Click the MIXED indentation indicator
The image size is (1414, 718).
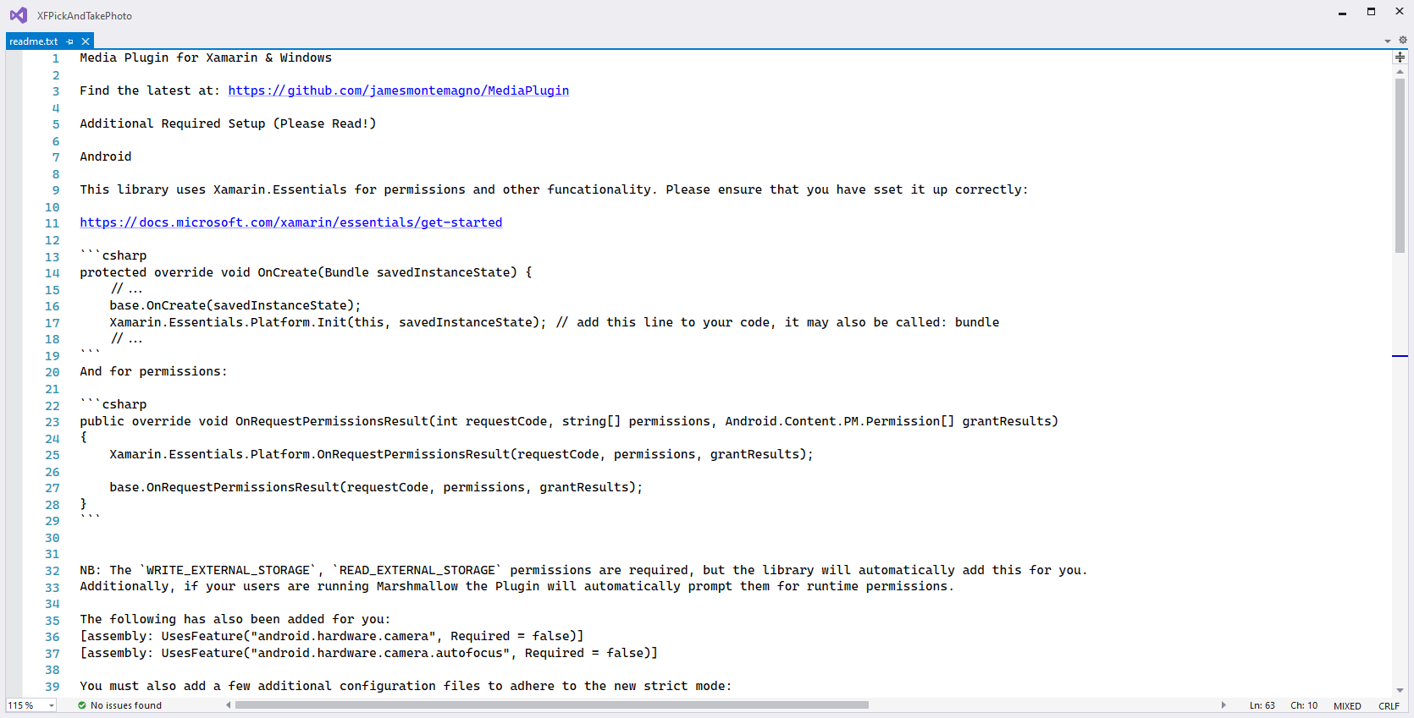coord(1347,705)
